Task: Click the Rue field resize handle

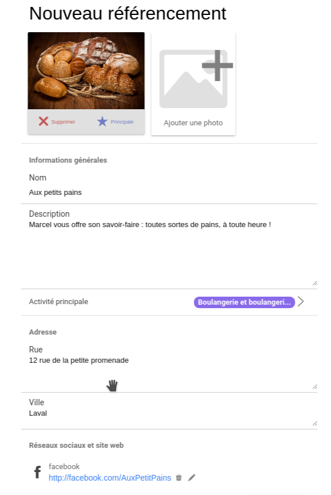Action: (x=314, y=387)
